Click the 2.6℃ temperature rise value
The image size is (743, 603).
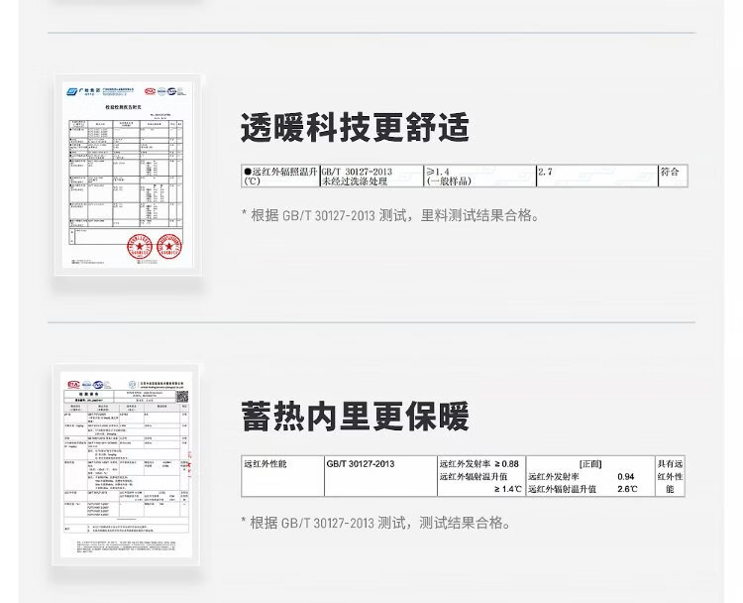(x=627, y=490)
